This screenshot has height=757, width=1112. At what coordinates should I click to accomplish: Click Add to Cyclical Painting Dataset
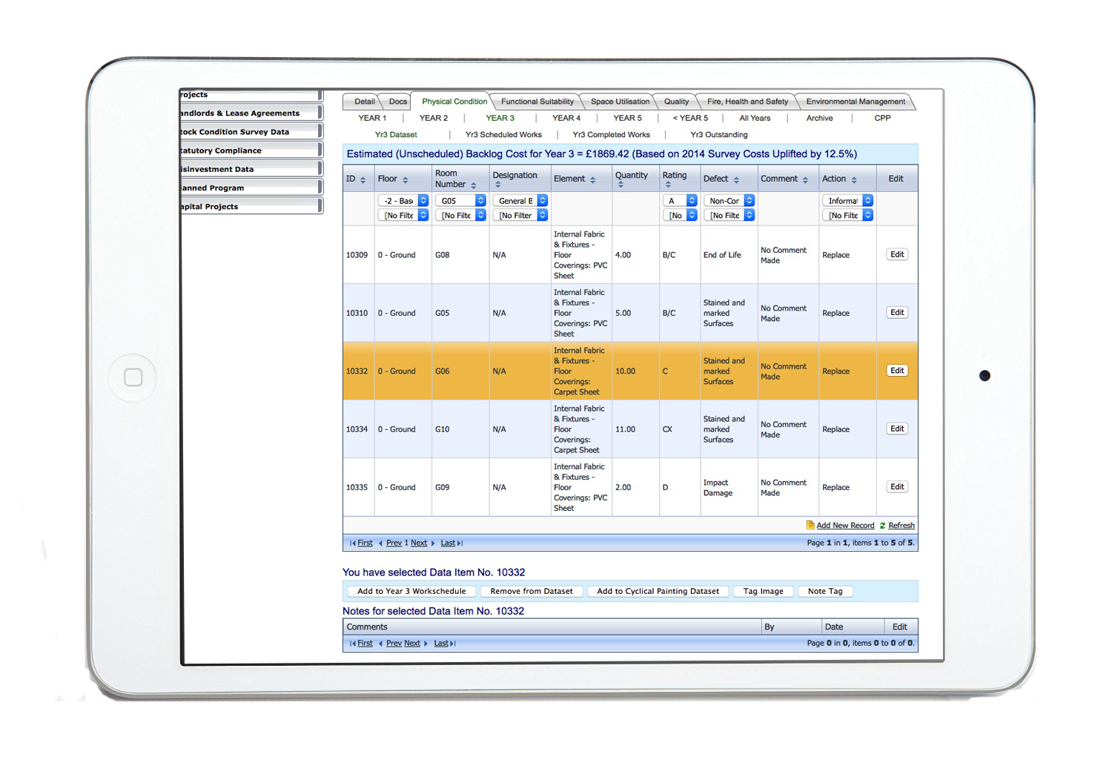658,591
